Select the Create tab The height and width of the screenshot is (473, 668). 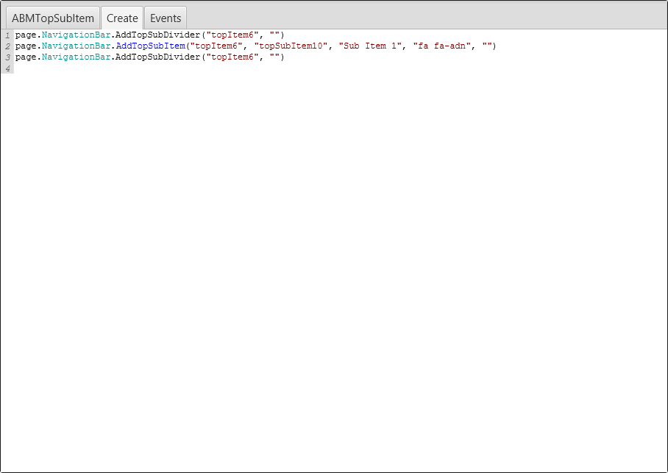pos(122,18)
